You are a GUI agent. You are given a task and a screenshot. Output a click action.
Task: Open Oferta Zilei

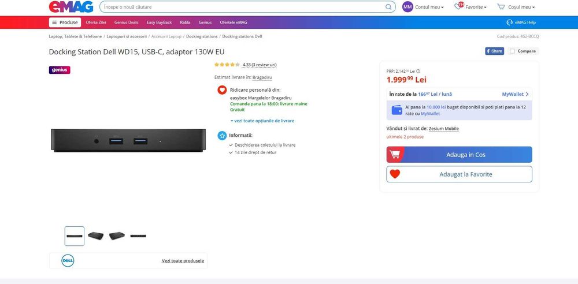coord(96,23)
